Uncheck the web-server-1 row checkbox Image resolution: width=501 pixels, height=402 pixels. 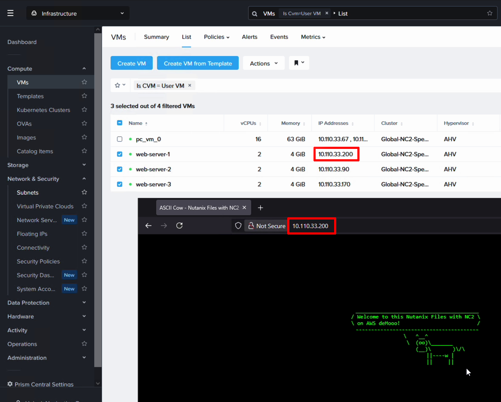pyautogui.click(x=120, y=154)
